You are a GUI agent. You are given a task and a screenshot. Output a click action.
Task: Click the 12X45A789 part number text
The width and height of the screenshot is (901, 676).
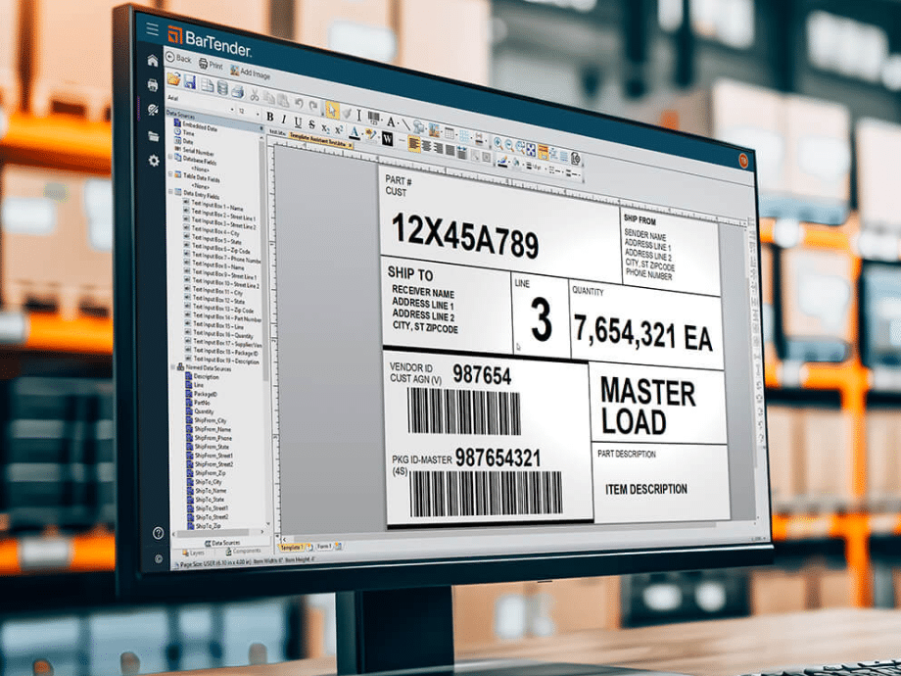tap(465, 236)
